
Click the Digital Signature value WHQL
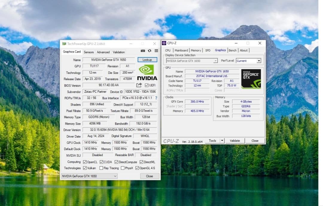point(145,136)
